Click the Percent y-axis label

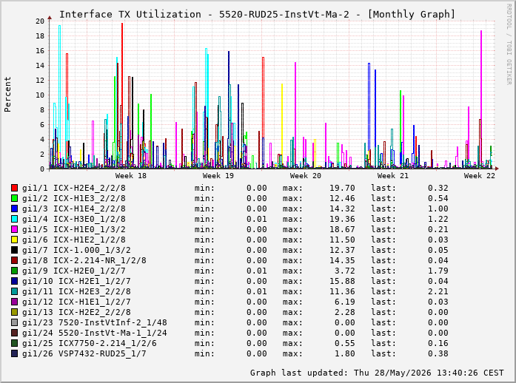pyautogui.click(x=7, y=95)
